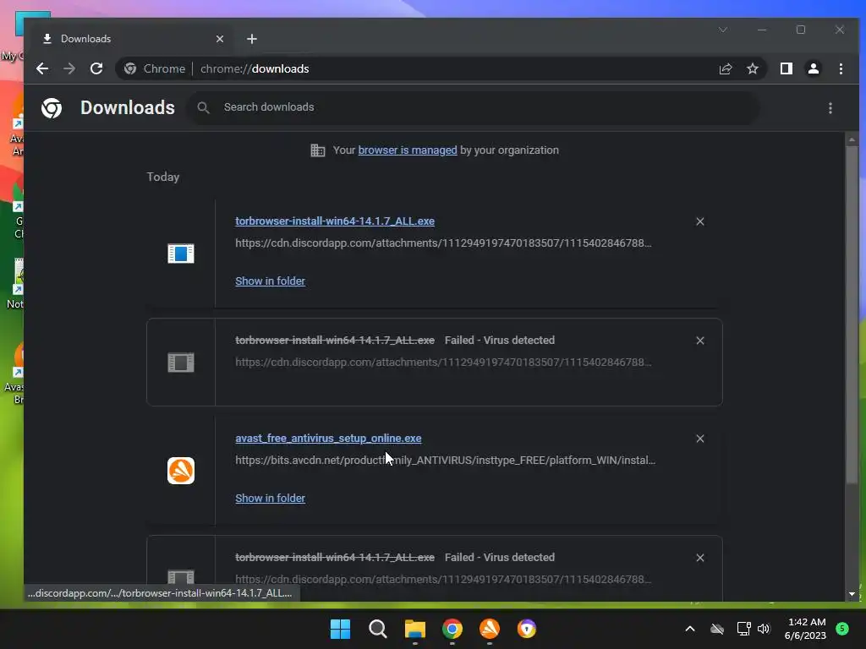Click the Avast Antivirus taskbar icon
Image resolution: width=866 pixels, height=649 pixels.
pyautogui.click(x=490, y=629)
